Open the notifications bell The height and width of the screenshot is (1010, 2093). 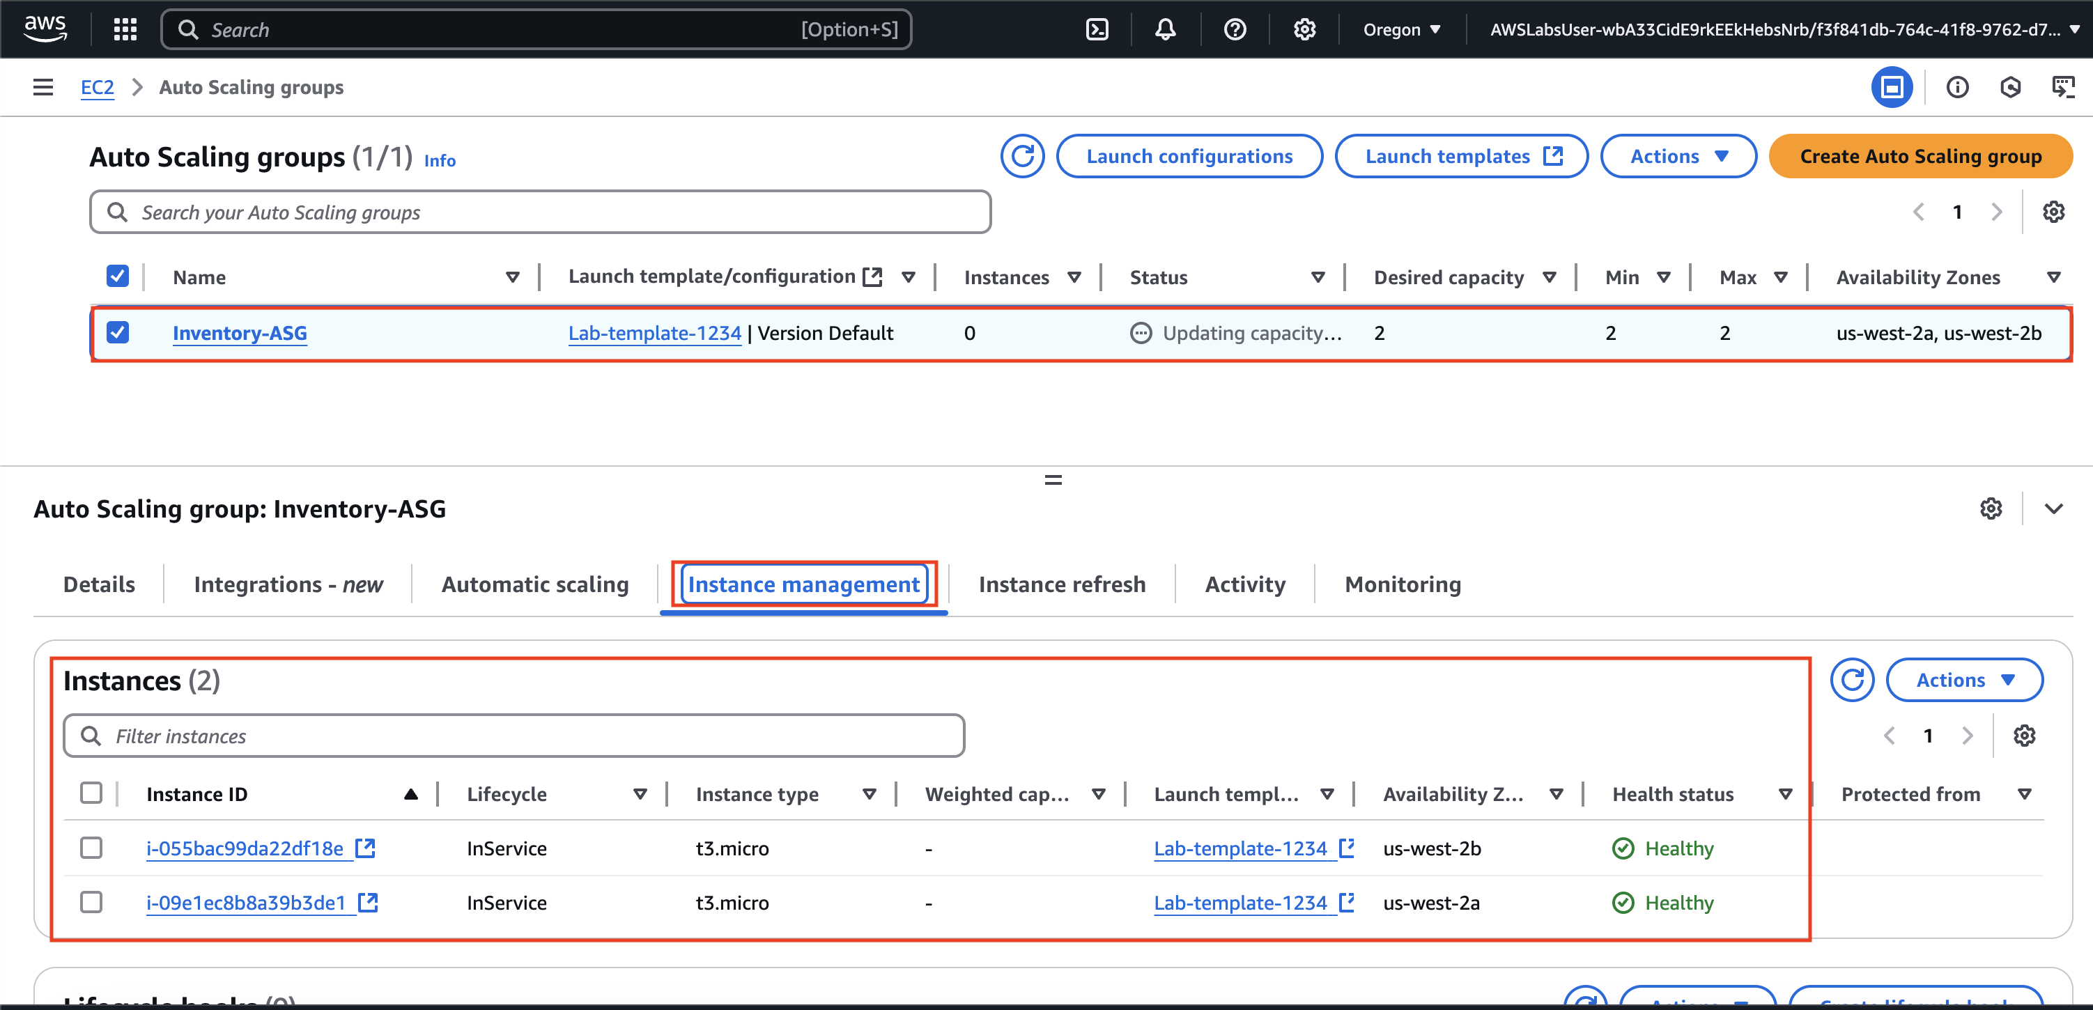[1165, 30]
